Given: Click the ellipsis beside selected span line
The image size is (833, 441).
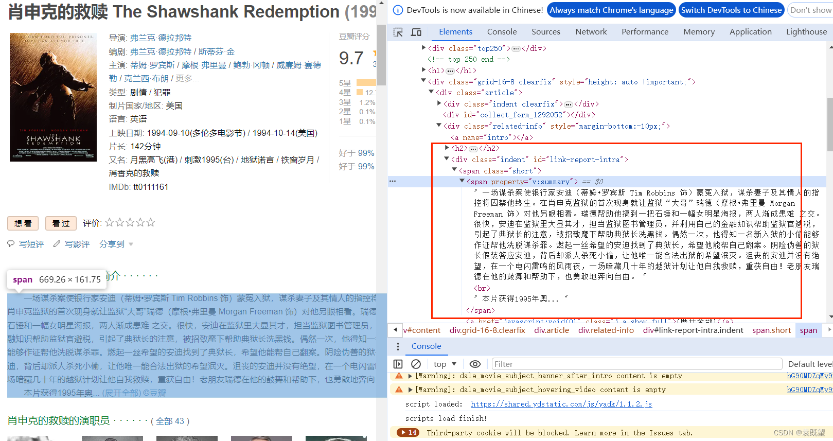Looking at the screenshot, I should 393,182.
